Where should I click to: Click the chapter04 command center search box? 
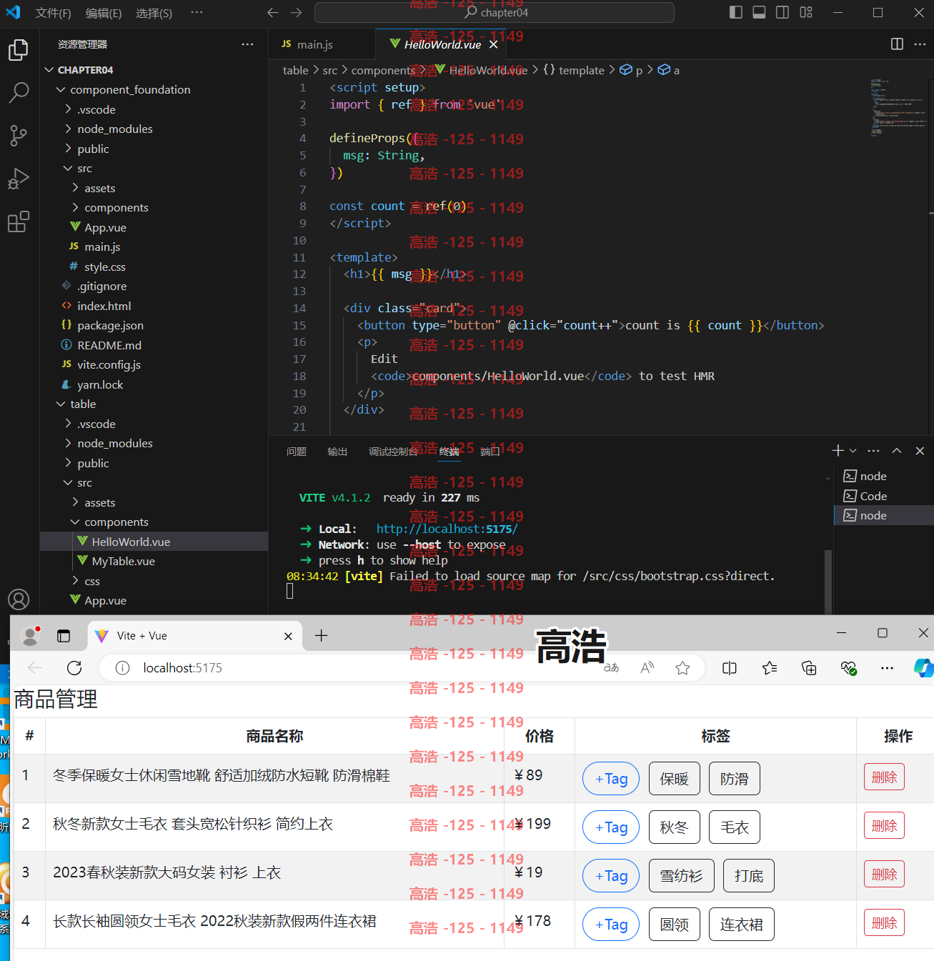[495, 12]
